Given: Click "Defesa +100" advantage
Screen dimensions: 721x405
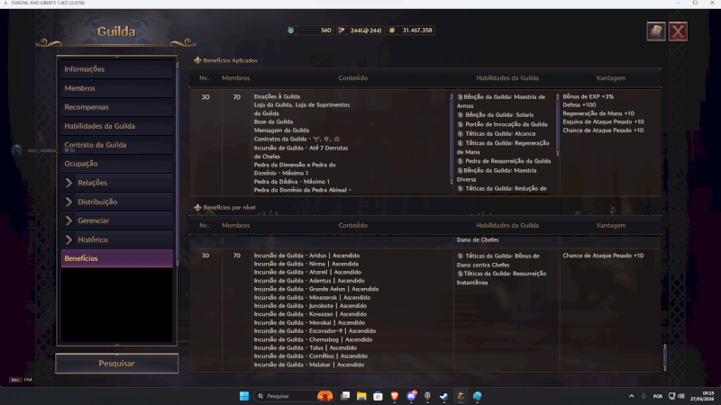Looking at the screenshot, I should click(x=580, y=104).
